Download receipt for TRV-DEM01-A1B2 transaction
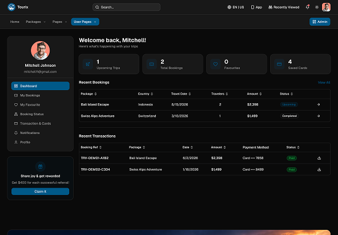 [319, 158]
